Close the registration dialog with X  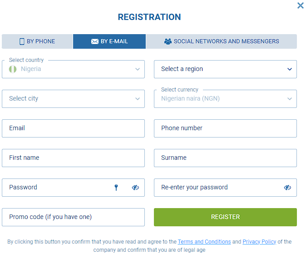click(x=300, y=5)
